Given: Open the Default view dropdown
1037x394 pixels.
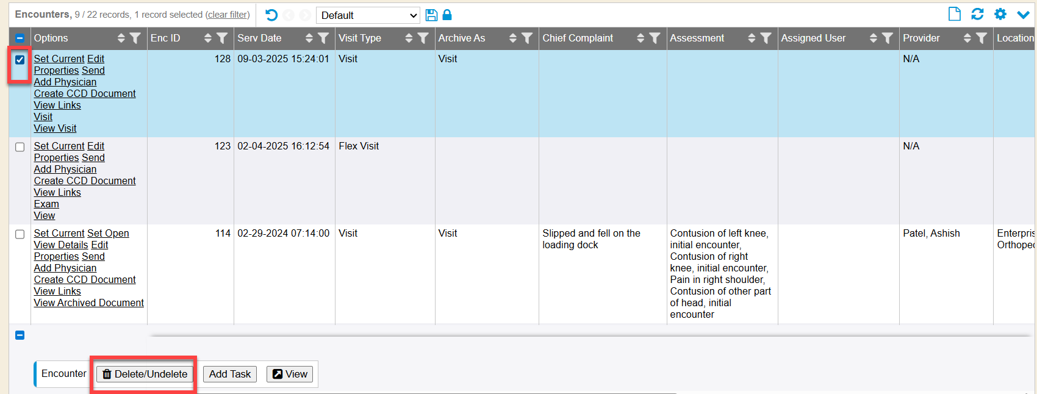Looking at the screenshot, I should point(368,15).
